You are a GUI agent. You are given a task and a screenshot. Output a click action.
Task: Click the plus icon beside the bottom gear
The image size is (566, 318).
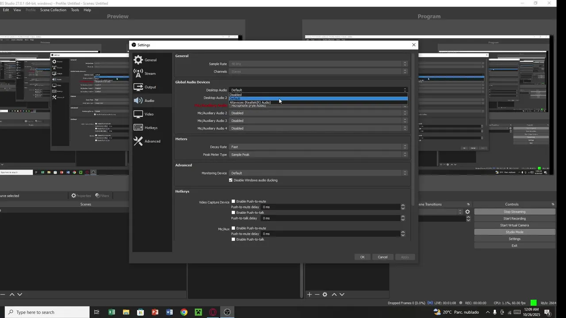(x=310, y=294)
